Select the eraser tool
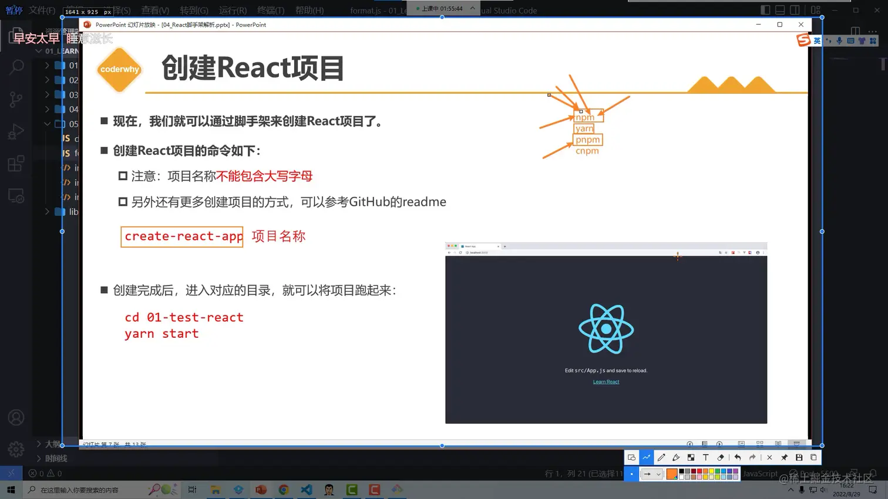 point(721,457)
